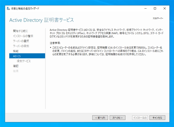Screen dimensions: 174x127
Task: Click the 次へ(N) next button
Action: pyautogui.click(x=117, y=118)
